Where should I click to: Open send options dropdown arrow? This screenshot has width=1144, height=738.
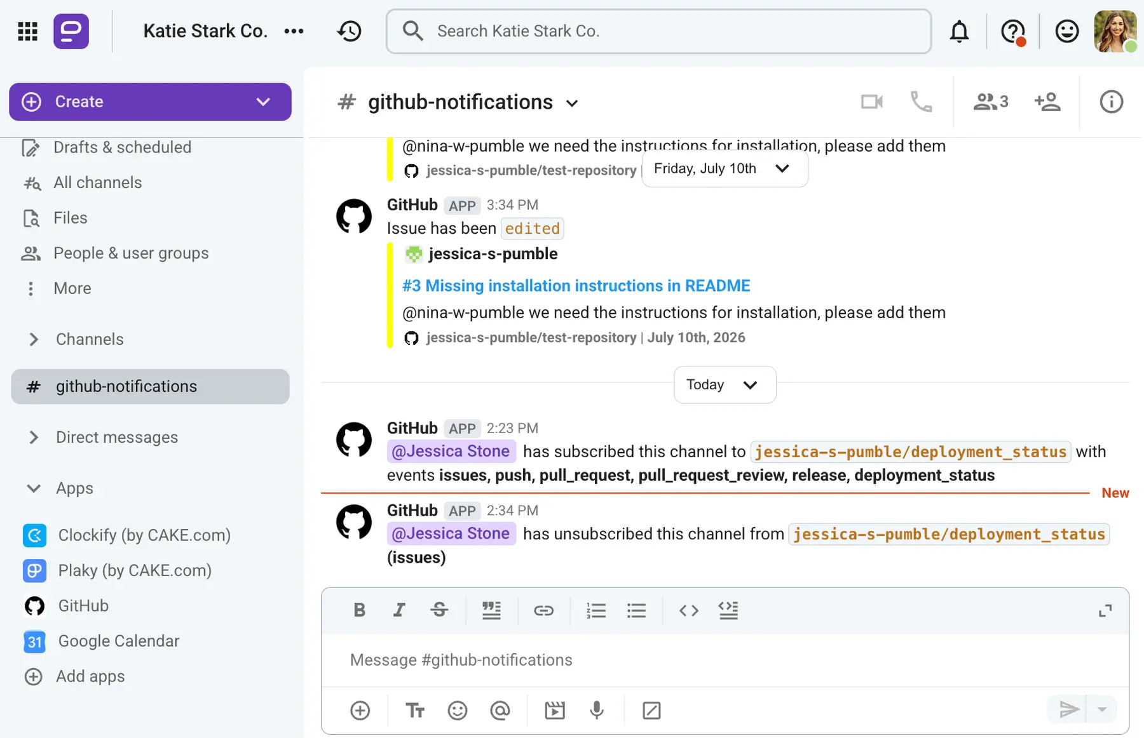(x=1103, y=709)
